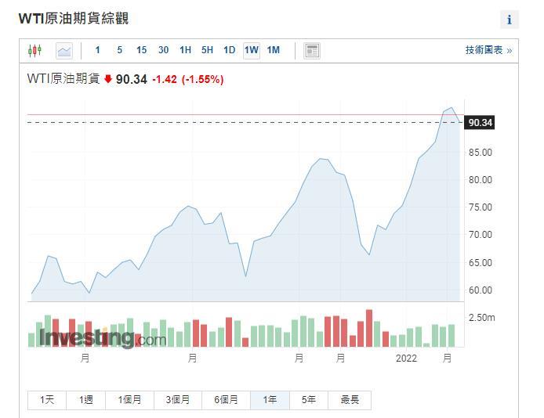544x418 pixels.
Task: Switch to 1D daily interval
Action: [229, 50]
